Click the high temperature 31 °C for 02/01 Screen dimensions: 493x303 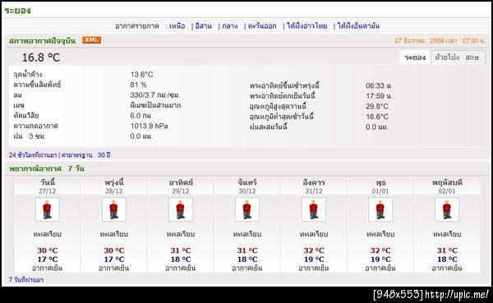[447, 250]
